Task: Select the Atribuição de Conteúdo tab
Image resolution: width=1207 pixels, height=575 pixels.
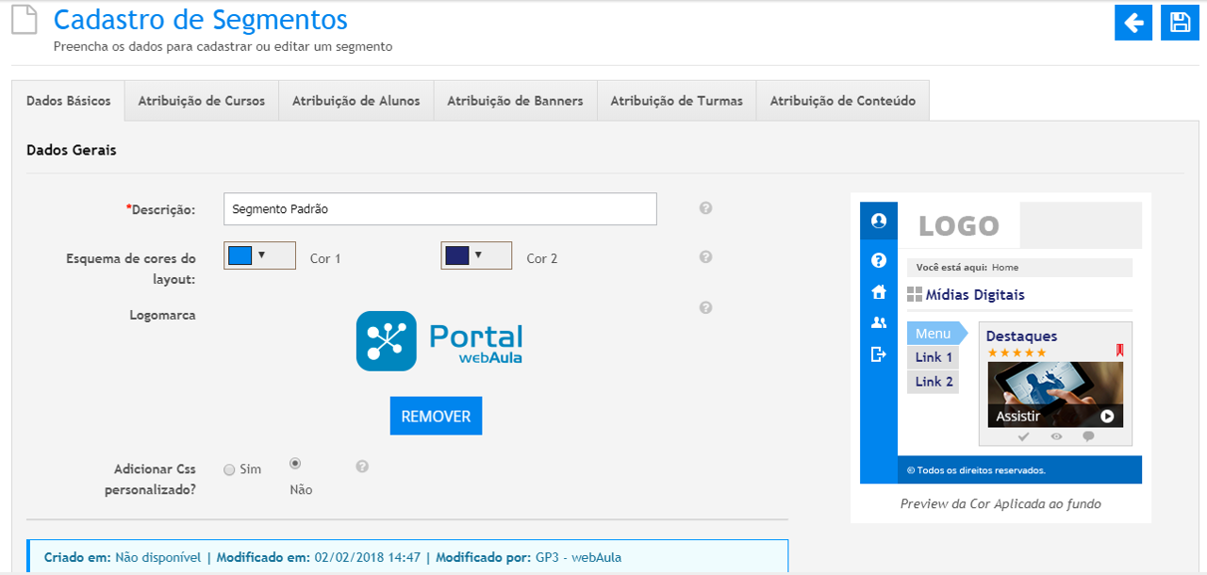Action: [x=842, y=101]
